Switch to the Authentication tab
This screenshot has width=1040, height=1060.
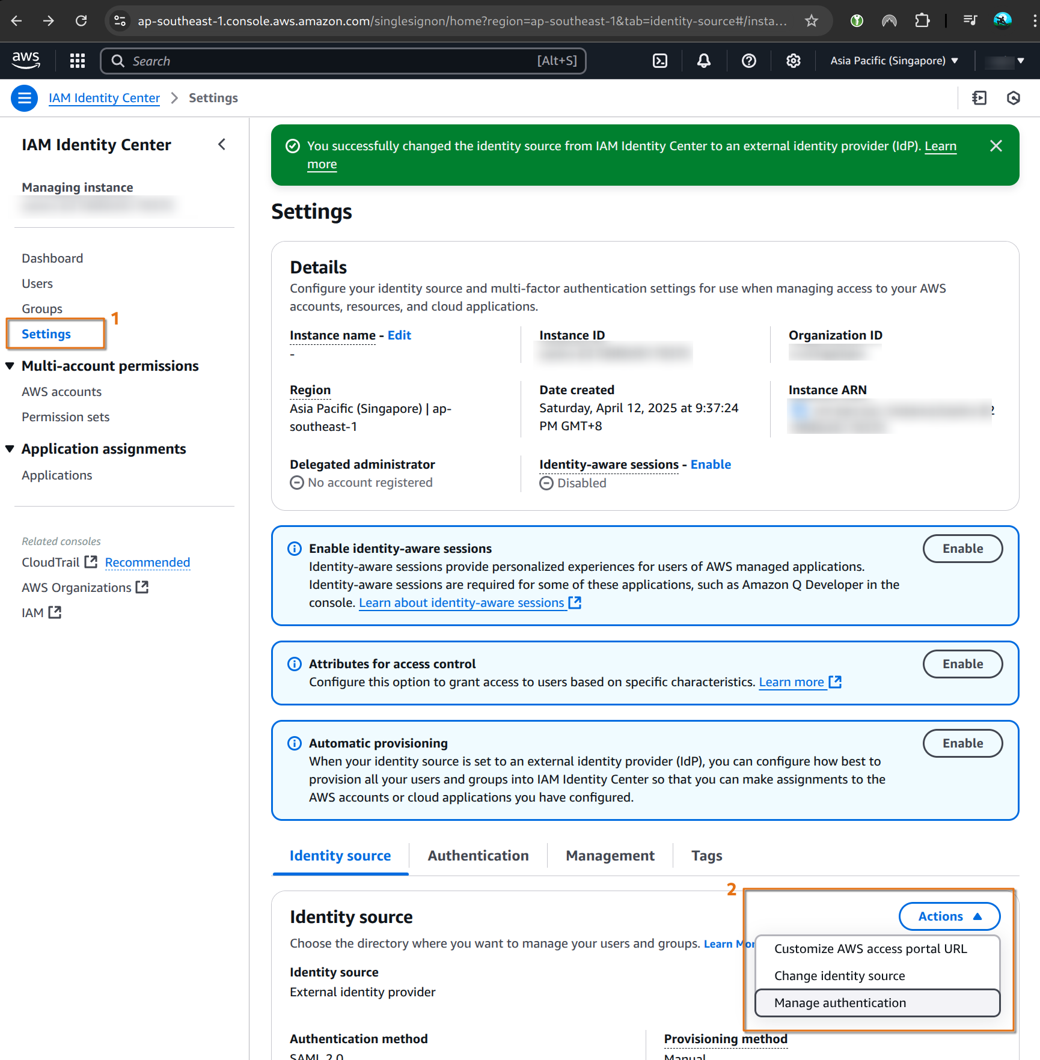[x=479, y=856]
